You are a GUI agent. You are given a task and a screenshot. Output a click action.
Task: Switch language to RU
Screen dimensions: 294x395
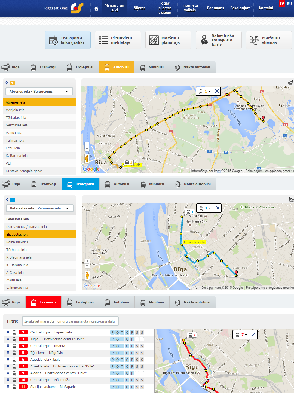(289, 4)
